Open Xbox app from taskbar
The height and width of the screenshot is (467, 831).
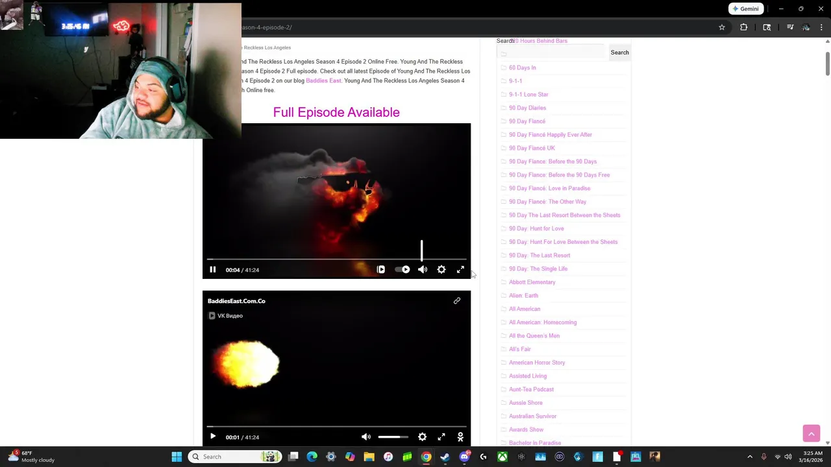502,457
